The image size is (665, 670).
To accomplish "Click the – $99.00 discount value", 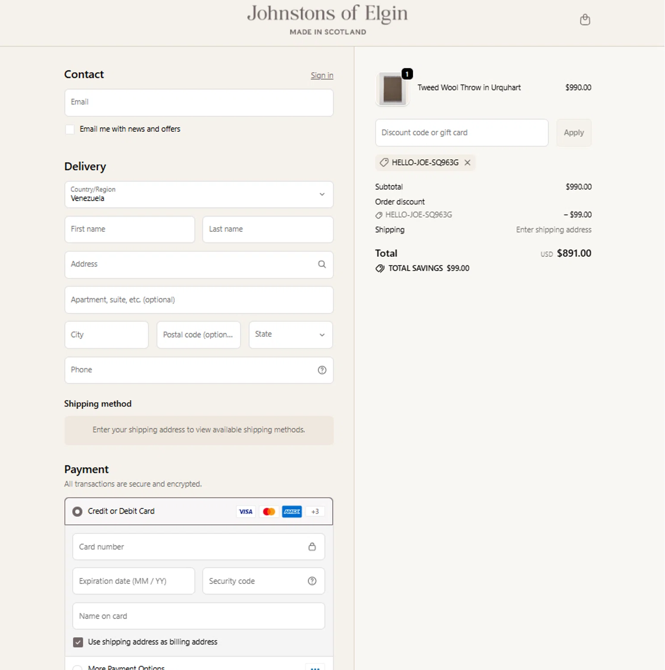I will coord(577,215).
